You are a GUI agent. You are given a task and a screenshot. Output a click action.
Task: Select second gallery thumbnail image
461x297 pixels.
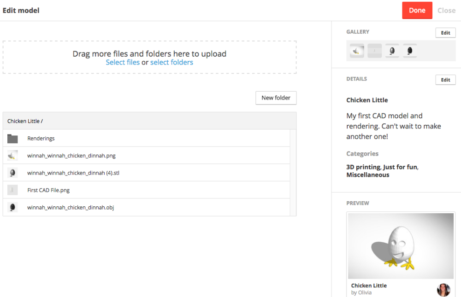[374, 51]
